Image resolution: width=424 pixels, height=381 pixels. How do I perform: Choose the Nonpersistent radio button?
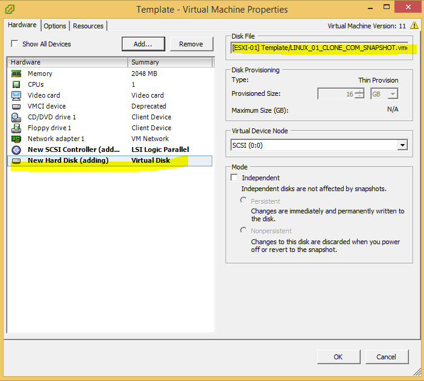pyautogui.click(x=244, y=230)
